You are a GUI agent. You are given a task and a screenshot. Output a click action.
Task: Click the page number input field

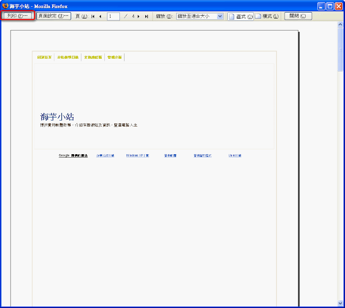(113, 16)
